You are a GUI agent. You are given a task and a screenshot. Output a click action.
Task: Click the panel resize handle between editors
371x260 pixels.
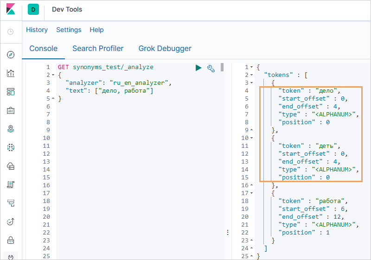(x=228, y=232)
